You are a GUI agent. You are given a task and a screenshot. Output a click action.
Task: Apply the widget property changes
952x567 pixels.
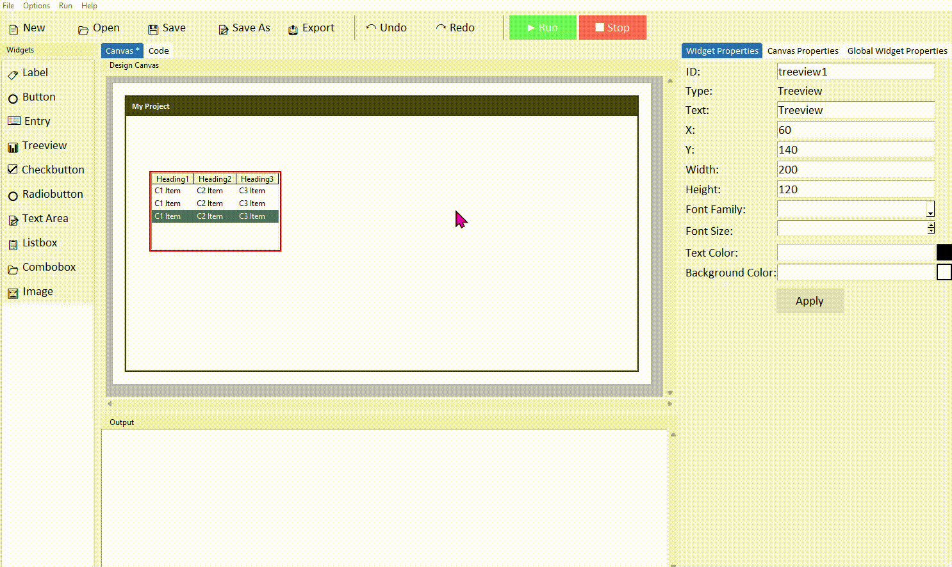click(809, 301)
